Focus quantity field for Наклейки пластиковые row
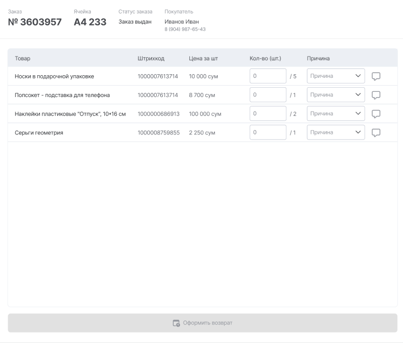The image size is (403, 343). (x=268, y=114)
